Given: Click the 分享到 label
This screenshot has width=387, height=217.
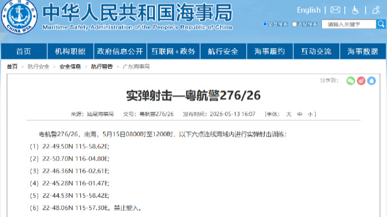Looking at the screenshot, I should point(329,81).
